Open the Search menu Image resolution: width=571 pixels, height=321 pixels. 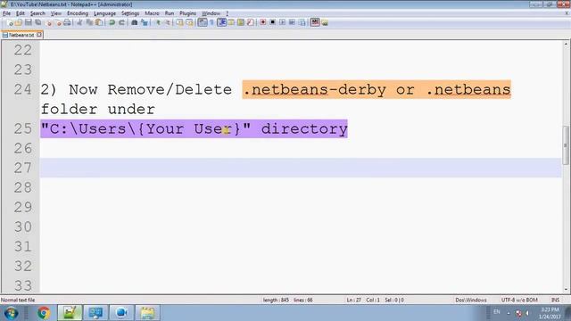pos(37,13)
